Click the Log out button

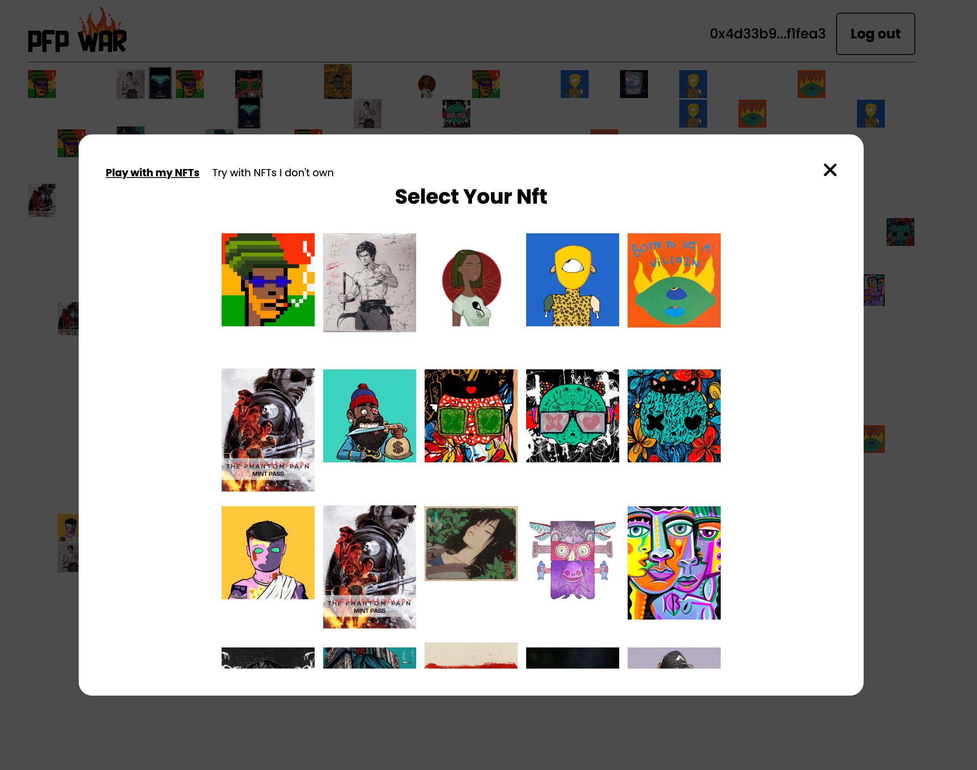point(875,34)
